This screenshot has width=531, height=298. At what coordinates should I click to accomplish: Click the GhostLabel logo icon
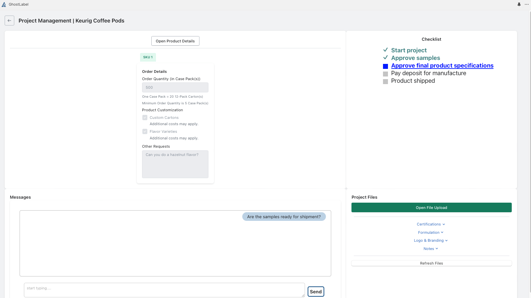[x=4, y=4]
